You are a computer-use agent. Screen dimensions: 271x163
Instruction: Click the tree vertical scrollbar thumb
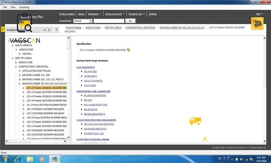point(68,44)
